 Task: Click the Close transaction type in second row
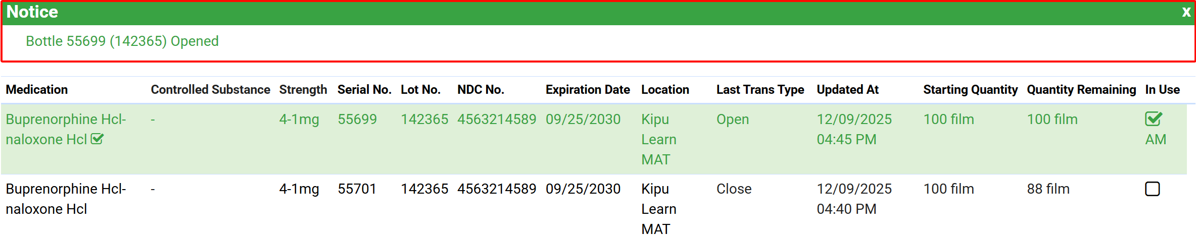click(734, 189)
